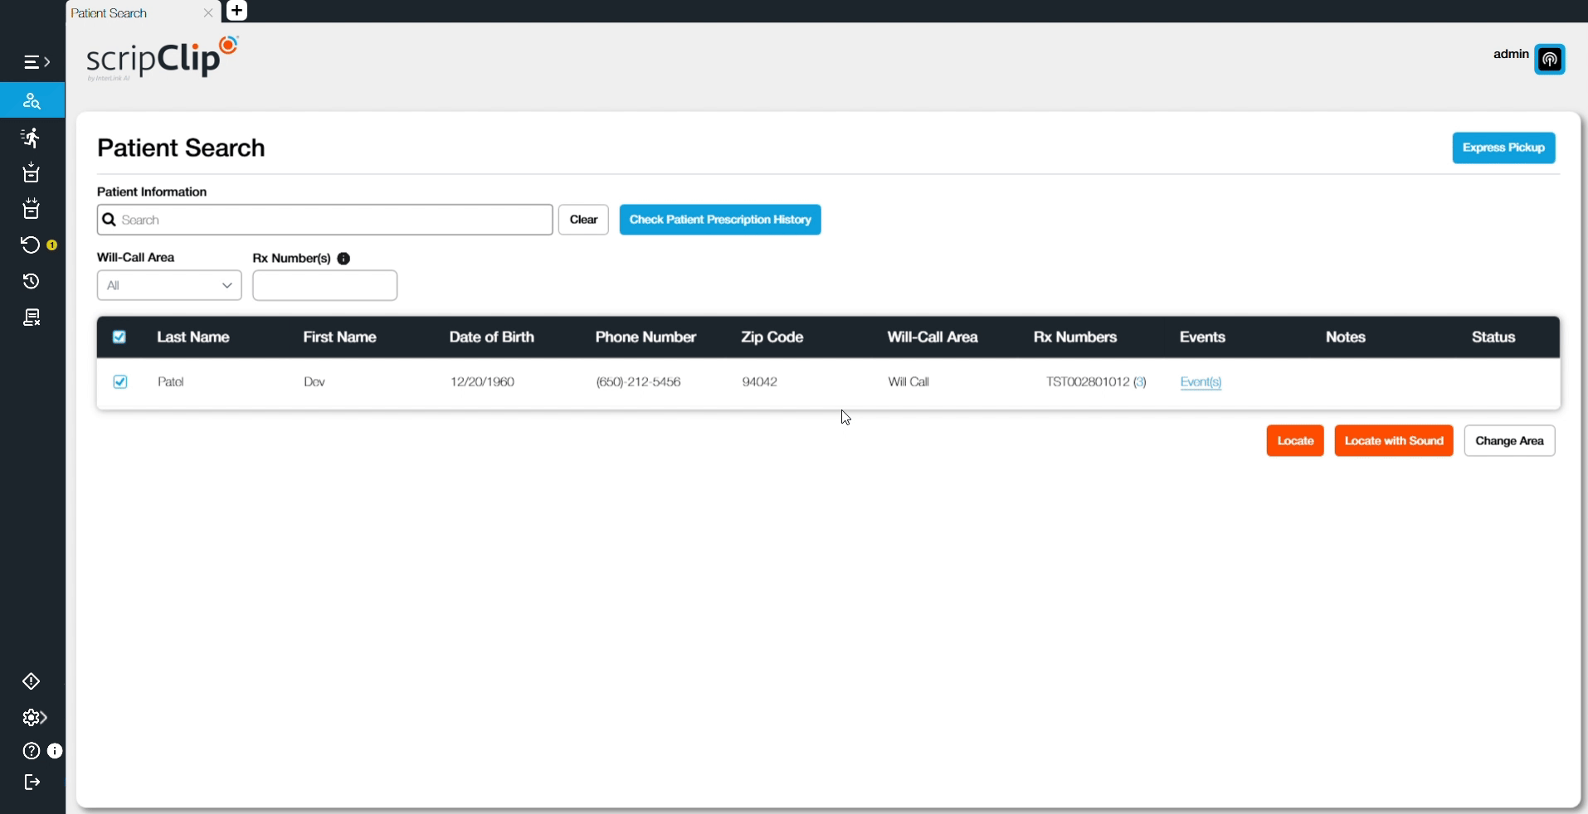
Task: Open the reports log icon in sidebar
Action: tap(31, 317)
